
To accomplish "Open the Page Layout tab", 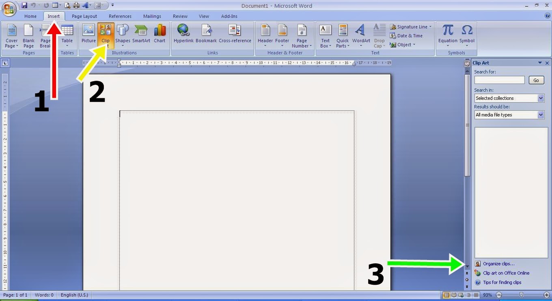I will tap(84, 16).
